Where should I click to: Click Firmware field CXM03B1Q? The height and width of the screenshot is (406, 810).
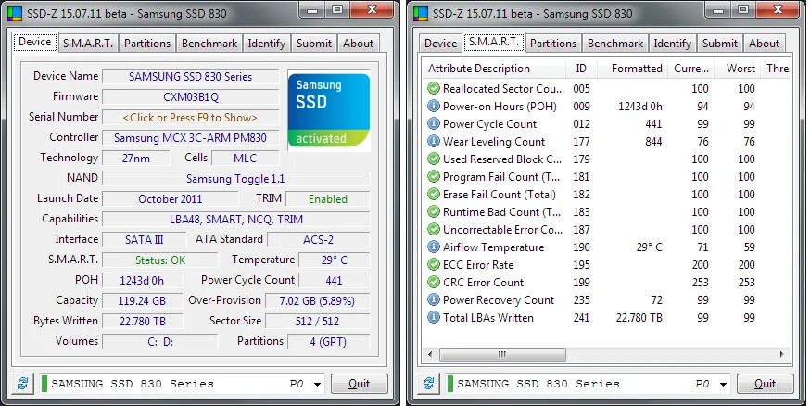(x=190, y=96)
